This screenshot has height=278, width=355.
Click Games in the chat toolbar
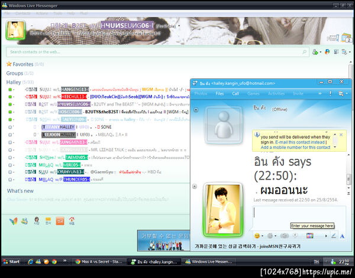click(253, 94)
